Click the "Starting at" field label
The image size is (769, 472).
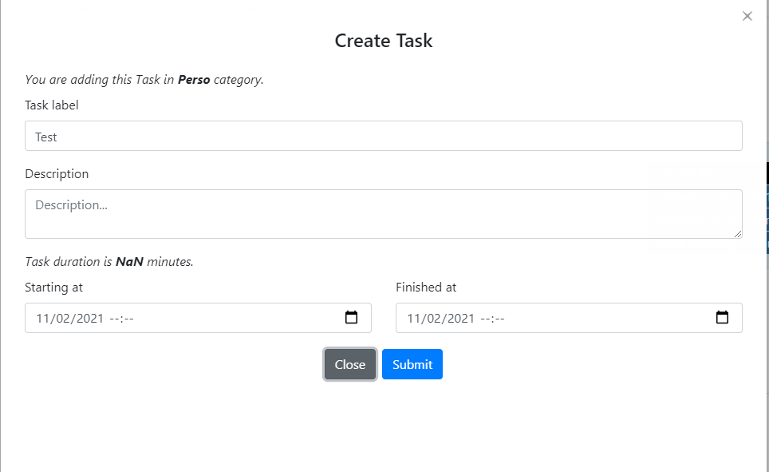pos(53,288)
